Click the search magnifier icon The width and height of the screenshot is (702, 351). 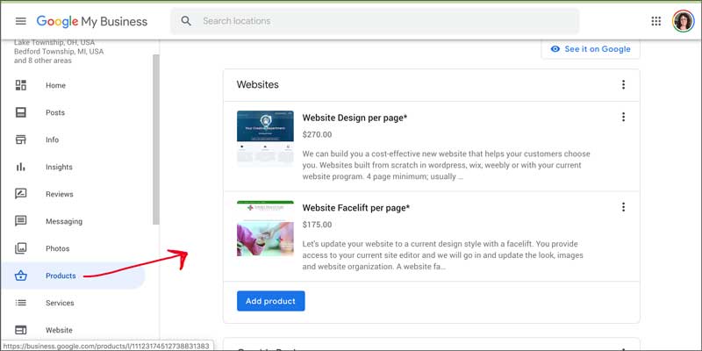[186, 21]
